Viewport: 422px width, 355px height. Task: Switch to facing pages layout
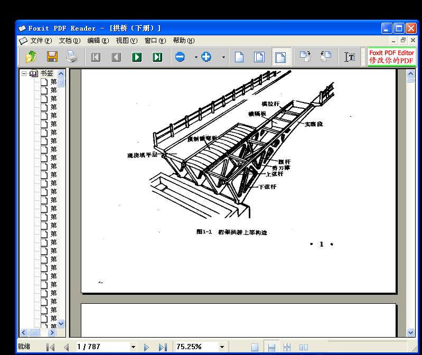304,347
